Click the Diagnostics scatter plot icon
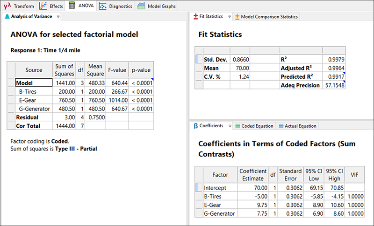The width and height of the screenshot is (374, 226). (103, 6)
